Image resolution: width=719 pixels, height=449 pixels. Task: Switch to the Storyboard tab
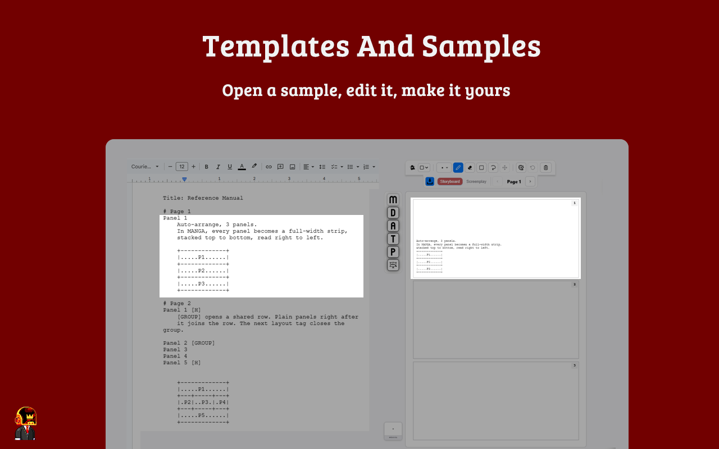450,181
